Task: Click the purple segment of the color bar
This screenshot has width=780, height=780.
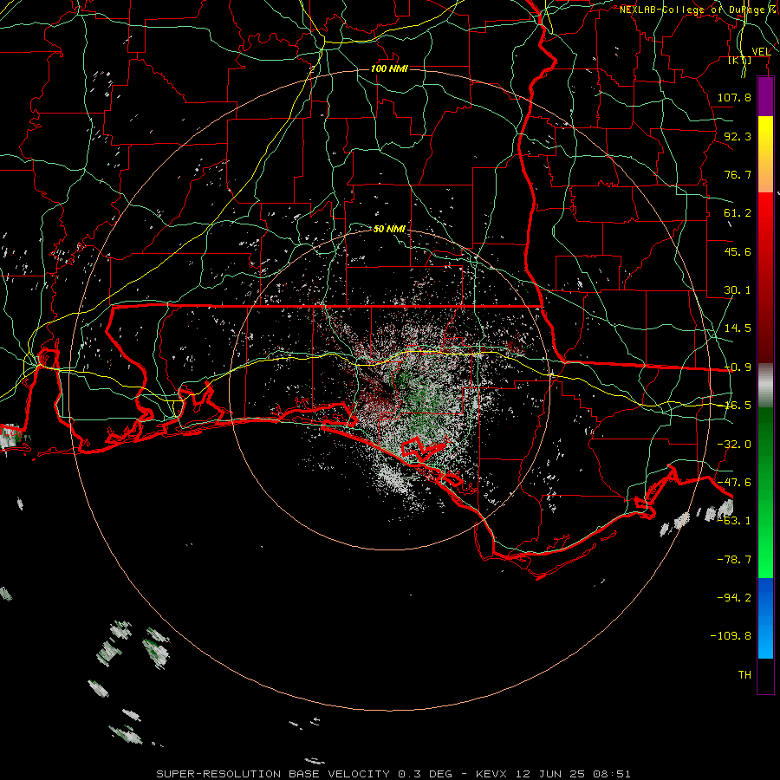Action: (765, 97)
